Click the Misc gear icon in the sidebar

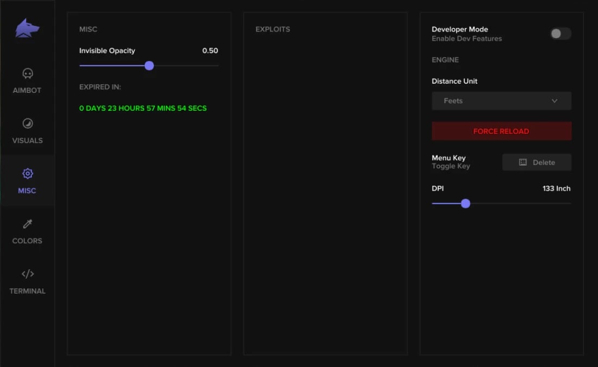point(28,174)
